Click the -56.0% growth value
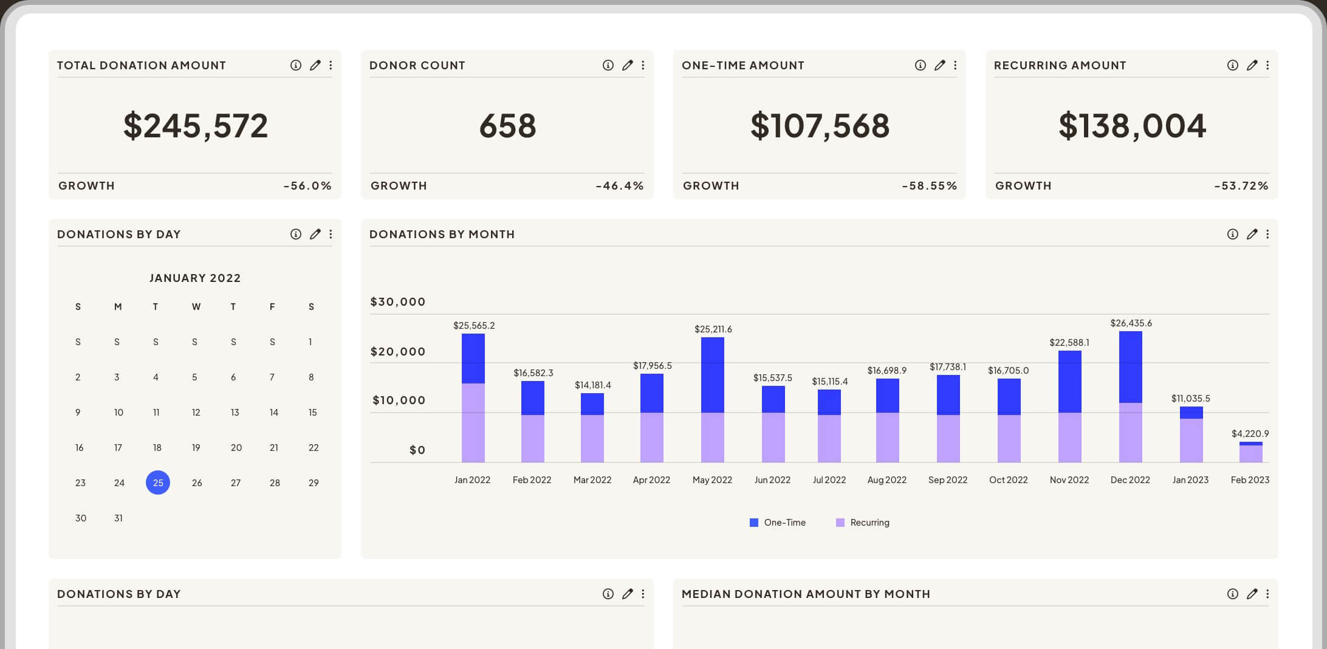Screen dimensions: 1327x649 point(307,186)
